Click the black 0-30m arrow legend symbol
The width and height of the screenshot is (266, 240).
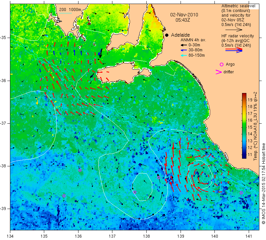click(x=184, y=45)
